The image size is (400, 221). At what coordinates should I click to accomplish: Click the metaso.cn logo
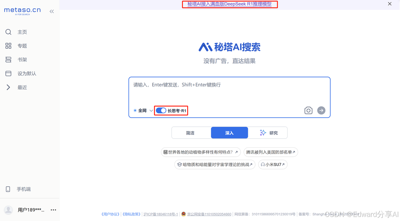pos(22,11)
